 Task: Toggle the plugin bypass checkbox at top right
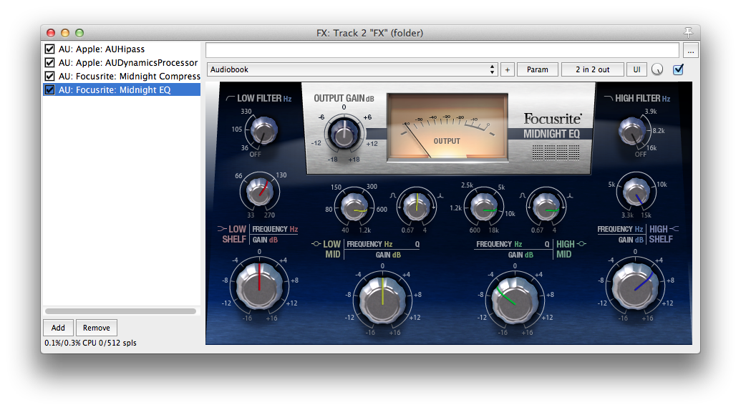678,69
